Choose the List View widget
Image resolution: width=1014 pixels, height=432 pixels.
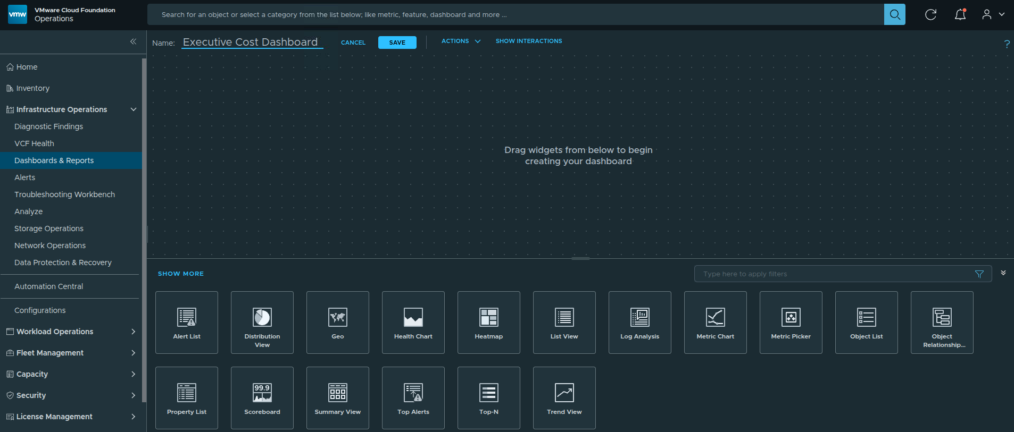tap(564, 323)
